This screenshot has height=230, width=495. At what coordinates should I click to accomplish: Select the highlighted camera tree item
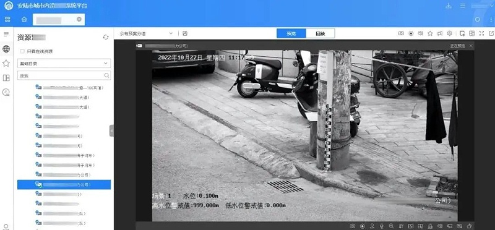tap(64, 185)
